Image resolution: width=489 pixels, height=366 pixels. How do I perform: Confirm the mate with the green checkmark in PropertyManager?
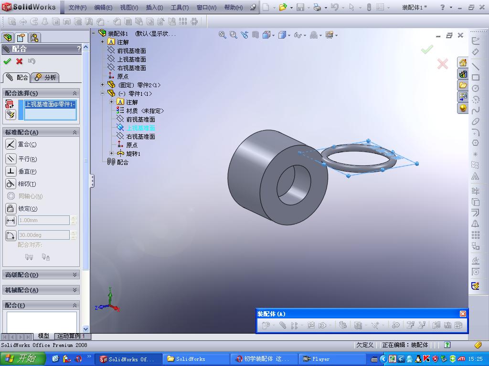pos(7,61)
